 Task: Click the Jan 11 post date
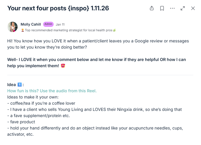pos(60,25)
